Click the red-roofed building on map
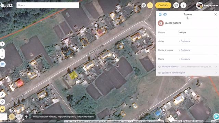Viewport: 219px width, 123px height. (x=20, y=83)
